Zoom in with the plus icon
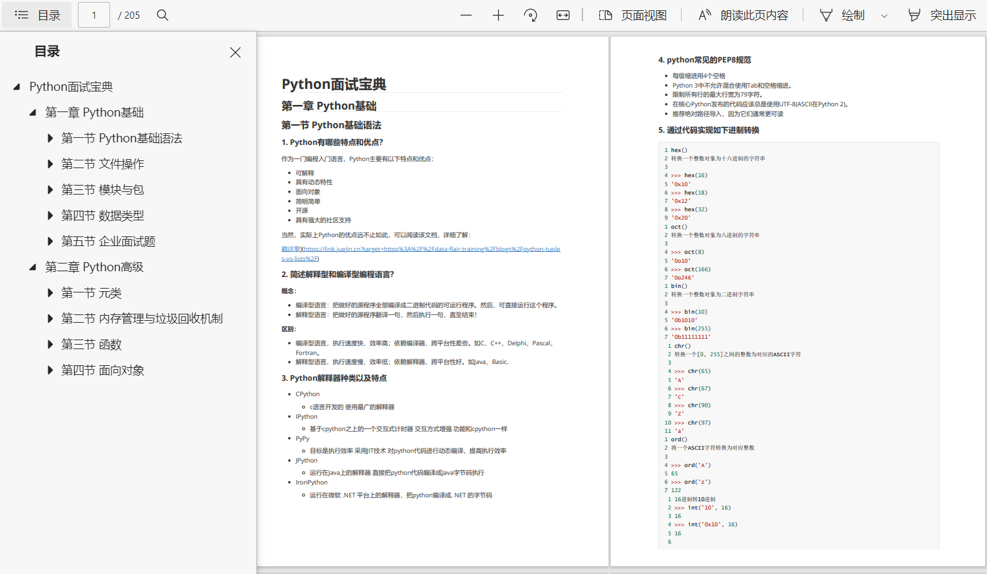The image size is (987, 574). [x=498, y=15]
